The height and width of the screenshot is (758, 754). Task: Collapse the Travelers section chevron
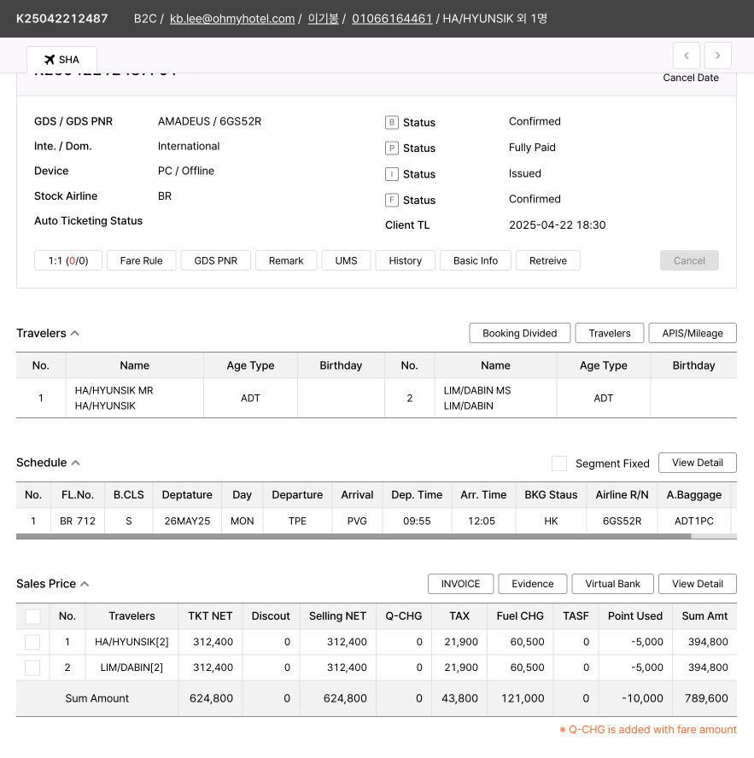pyautogui.click(x=75, y=334)
